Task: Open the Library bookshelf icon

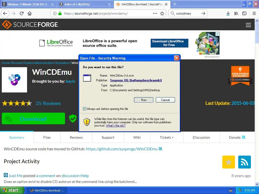Action: coord(236,13)
